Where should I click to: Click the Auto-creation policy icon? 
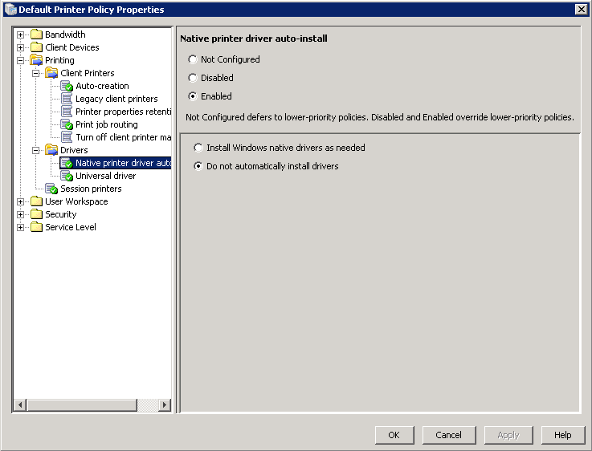tap(67, 86)
